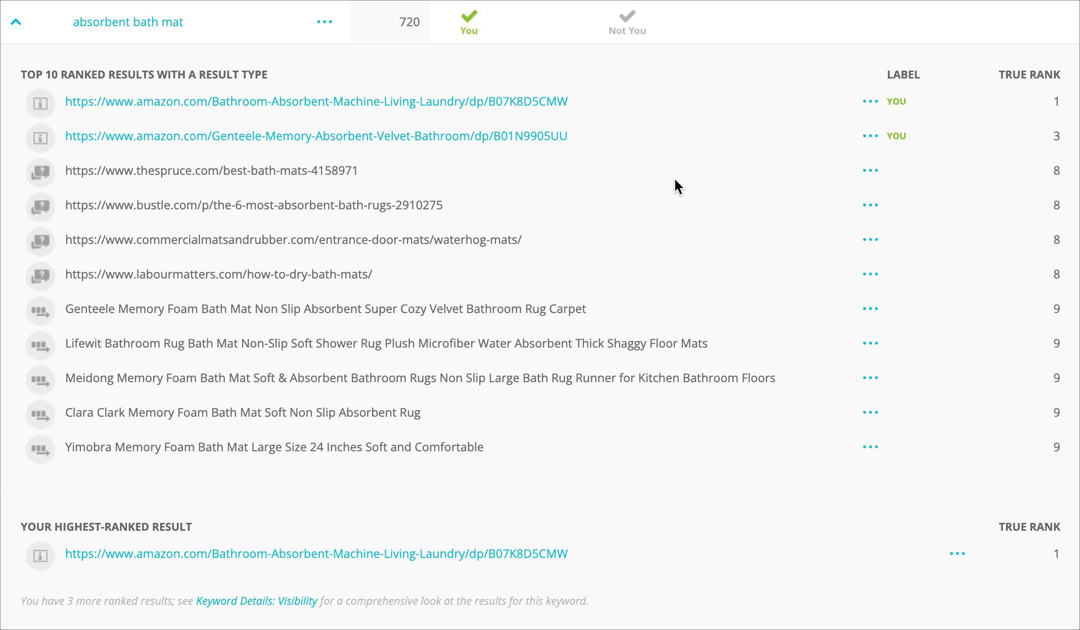This screenshot has height=630, width=1080.
Task: Open more options for Genteele Memory Foam Bath Mat
Action: [x=871, y=309]
